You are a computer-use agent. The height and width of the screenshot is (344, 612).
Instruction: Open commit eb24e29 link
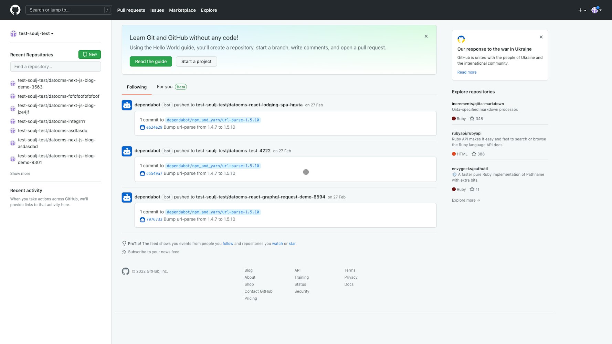pos(154,127)
